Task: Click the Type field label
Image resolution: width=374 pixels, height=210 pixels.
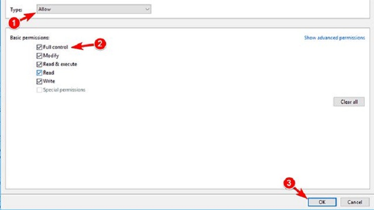Action: pos(16,10)
